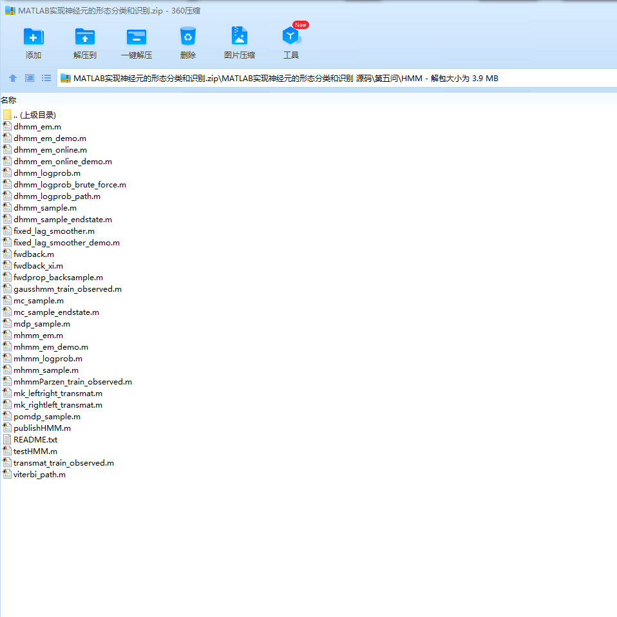This screenshot has height=617, width=617.
Task: Click the file icon of mhmm_em.m
Action: point(7,335)
